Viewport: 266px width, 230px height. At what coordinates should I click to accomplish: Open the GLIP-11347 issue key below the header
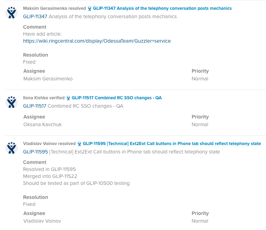35,16
